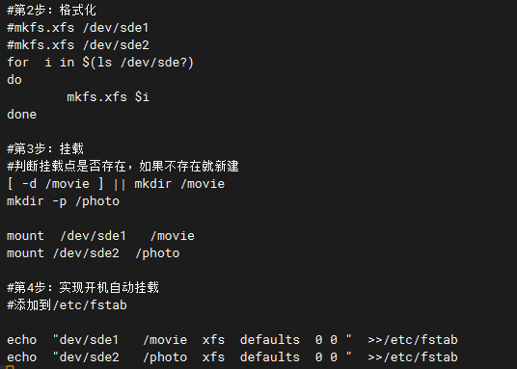Click the 'mkdir -p /photo' line
517x369 pixels.
point(64,201)
